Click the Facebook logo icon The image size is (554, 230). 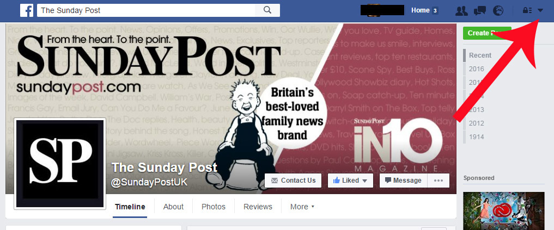(27, 10)
